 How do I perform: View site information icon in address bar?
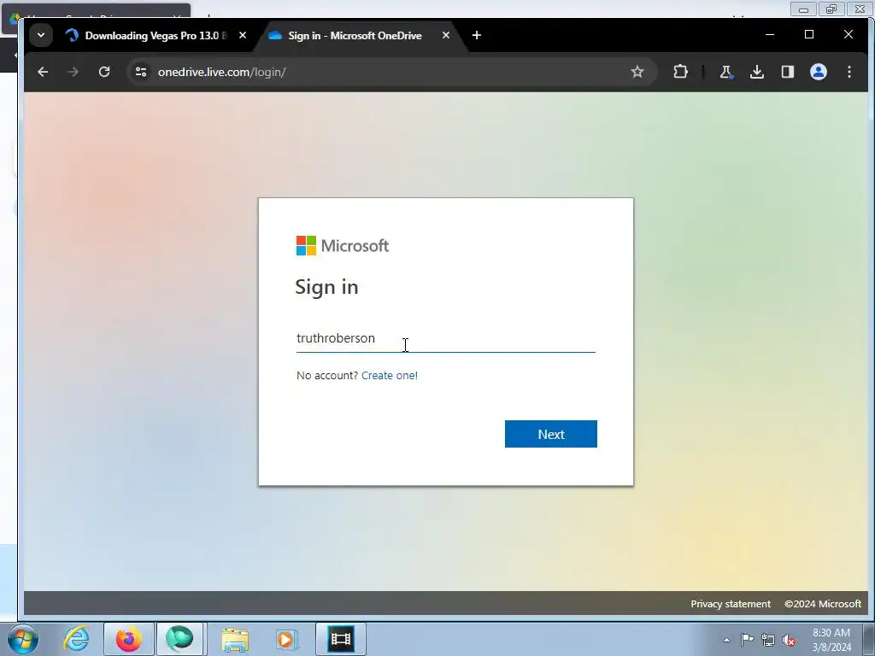click(141, 72)
